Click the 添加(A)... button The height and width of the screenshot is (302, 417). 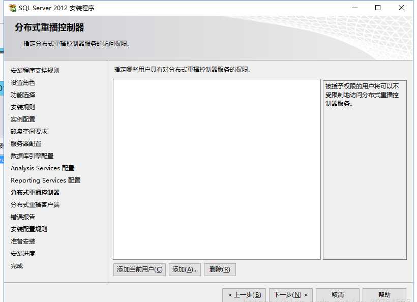click(185, 269)
